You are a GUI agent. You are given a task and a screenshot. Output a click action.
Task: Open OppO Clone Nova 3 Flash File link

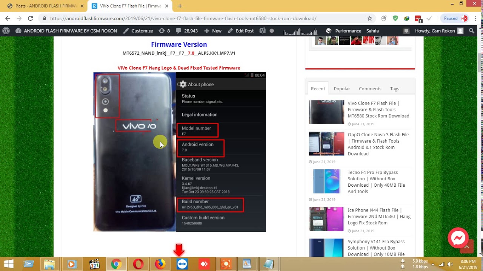pos(378,144)
